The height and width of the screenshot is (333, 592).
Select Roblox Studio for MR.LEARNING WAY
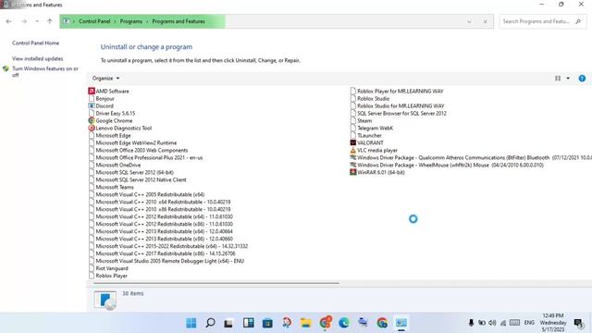(x=401, y=105)
